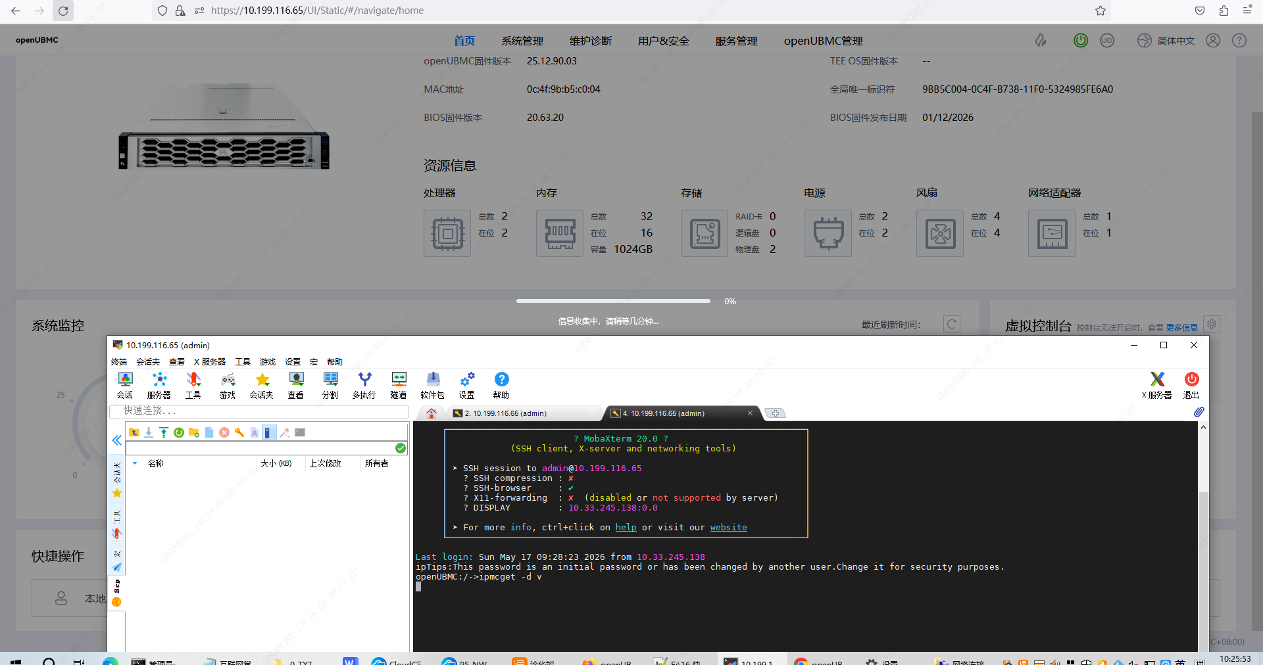Open the X 服务器 menu in MobaXterm menu bar
The image size is (1263, 665).
coord(210,362)
